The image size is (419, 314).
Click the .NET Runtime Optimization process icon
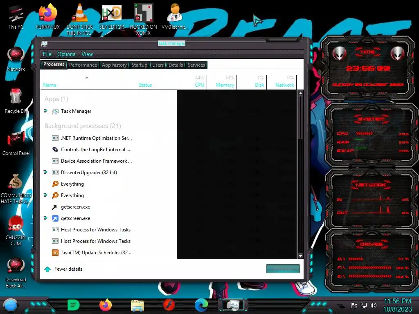[55, 138]
